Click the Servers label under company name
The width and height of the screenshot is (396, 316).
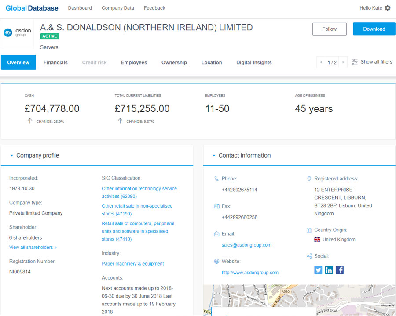[49, 47]
